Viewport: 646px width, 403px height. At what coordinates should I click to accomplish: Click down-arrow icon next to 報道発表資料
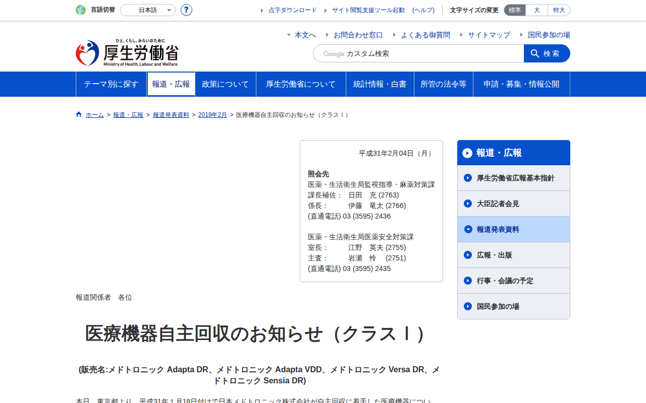point(468,229)
